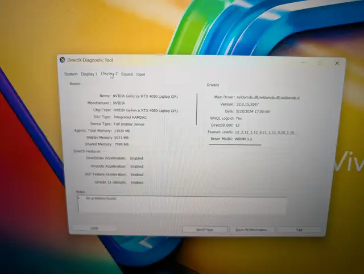The height and width of the screenshot is (274, 364).
Task: Click the 'Integrated RAMDAC' value
Action: (130, 118)
